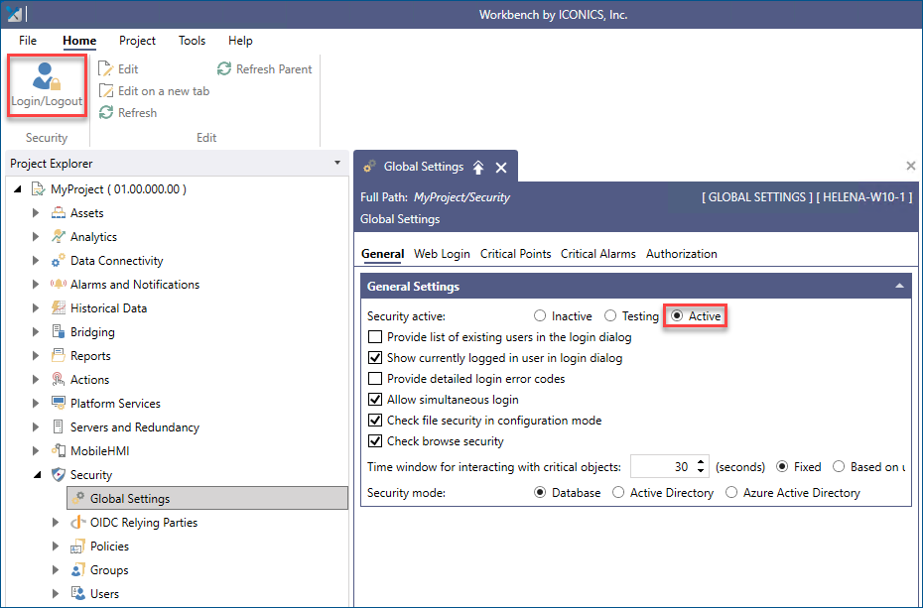Image resolution: width=923 pixels, height=608 pixels.
Task: Click the Edit button in ribbon
Action: tap(118, 69)
